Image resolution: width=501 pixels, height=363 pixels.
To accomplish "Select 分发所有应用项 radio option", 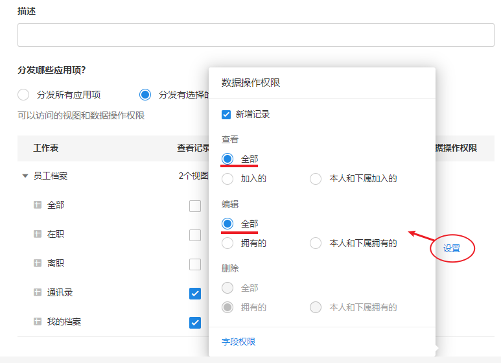I will tap(24, 95).
